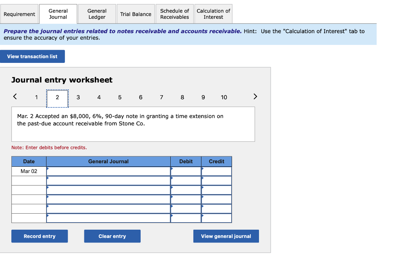Select transaction 3 from the numbered list

click(x=78, y=97)
